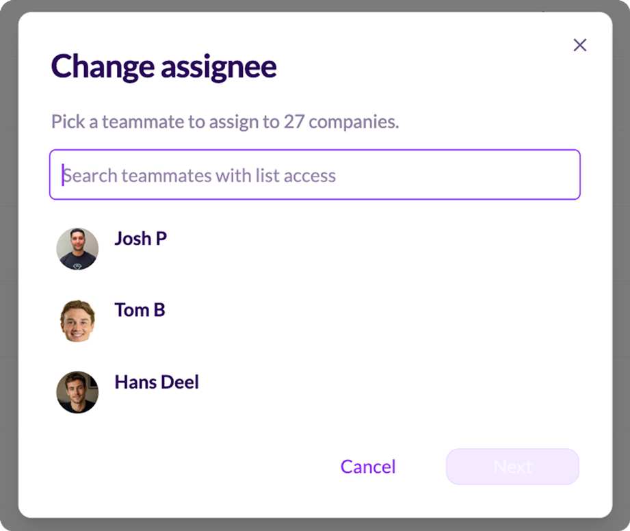Select the Tom B name label
This screenshot has height=531, width=630.
click(140, 310)
